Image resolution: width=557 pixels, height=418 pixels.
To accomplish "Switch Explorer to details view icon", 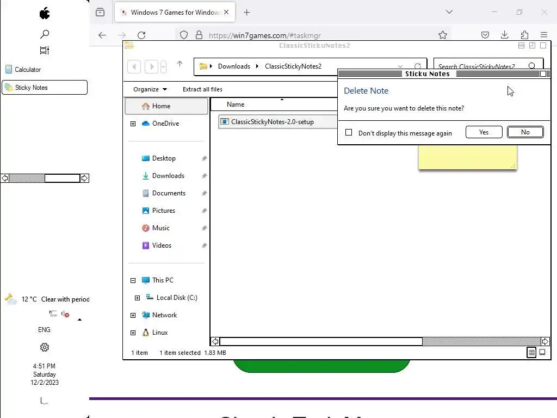I will [x=531, y=352].
